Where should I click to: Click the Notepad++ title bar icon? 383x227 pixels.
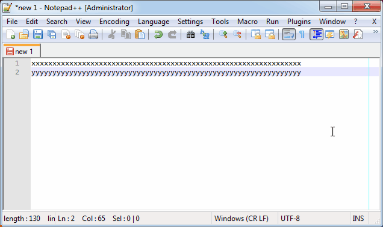pos(7,8)
